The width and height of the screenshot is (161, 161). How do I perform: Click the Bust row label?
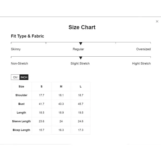pyautogui.click(x=21, y=104)
